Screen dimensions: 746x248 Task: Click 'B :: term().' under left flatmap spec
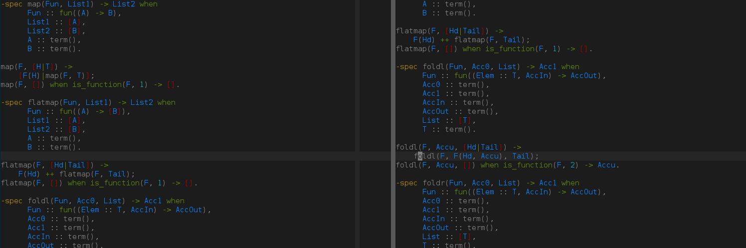click(54, 147)
